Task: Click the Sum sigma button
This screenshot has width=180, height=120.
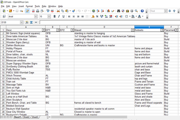Action: pos(31,22)
